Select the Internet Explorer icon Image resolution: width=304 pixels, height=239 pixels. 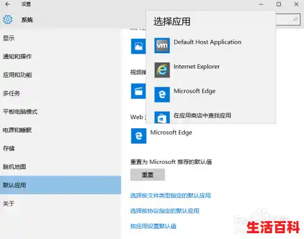(x=162, y=70)
